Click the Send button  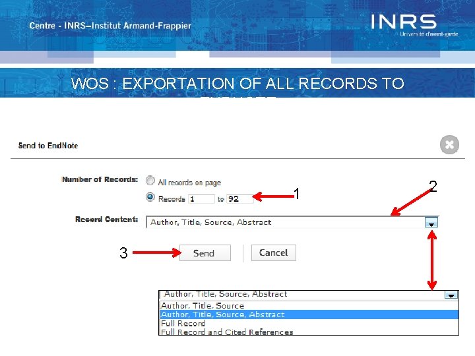tap(205, 253)
